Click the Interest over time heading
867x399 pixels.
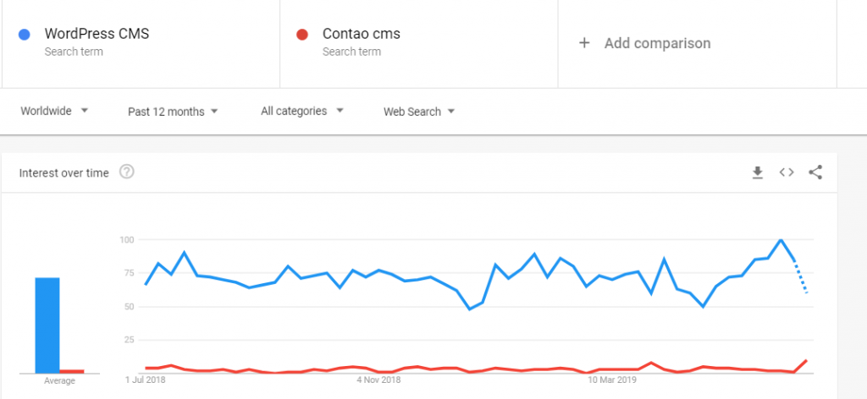(64, 172)
